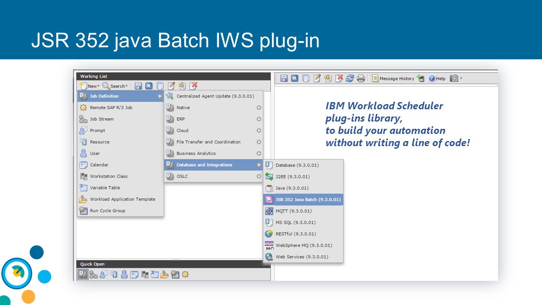Select Job Definition menu entry

(x=121, y=96)
